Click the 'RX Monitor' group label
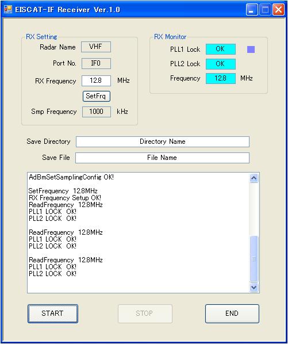Screen dimensions: 288x344 170,37
